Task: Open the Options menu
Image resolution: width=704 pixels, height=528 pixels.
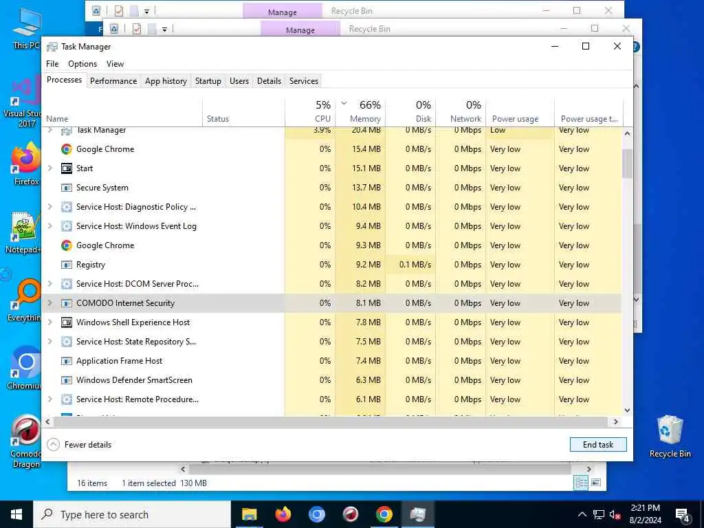Action: tap(82, 64)
